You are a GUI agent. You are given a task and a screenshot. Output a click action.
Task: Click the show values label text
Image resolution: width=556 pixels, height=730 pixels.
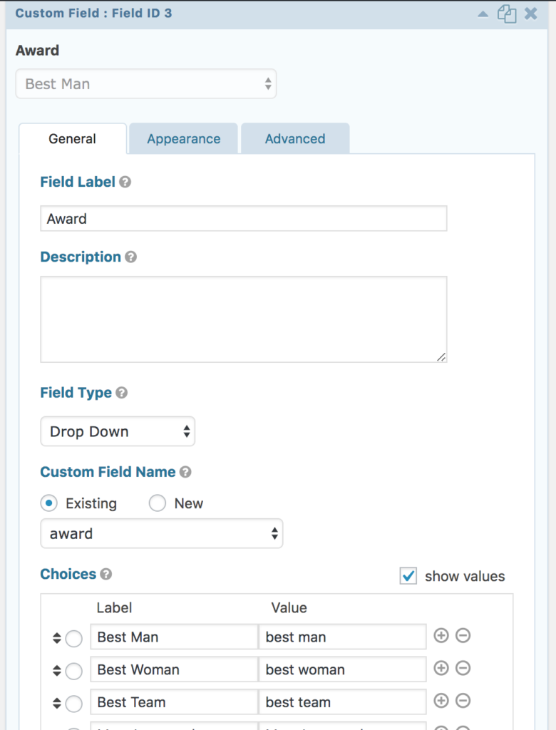tap(465, 576)
